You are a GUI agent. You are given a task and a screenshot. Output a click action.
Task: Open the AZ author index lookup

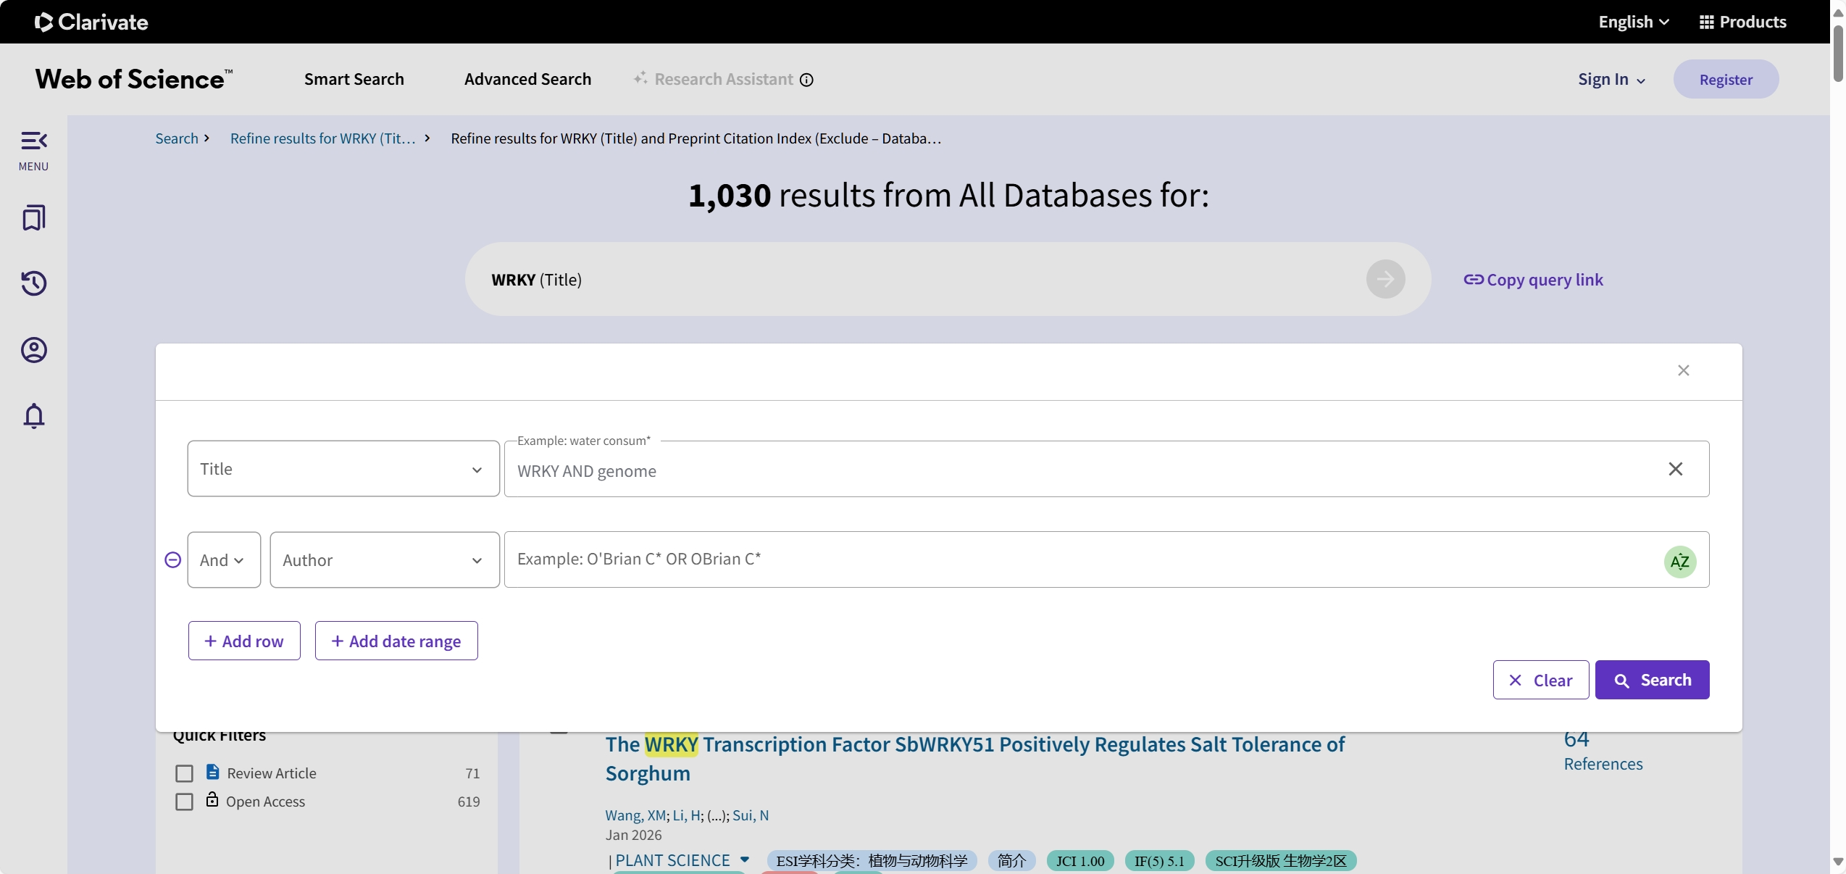(x=1679, y=561)
